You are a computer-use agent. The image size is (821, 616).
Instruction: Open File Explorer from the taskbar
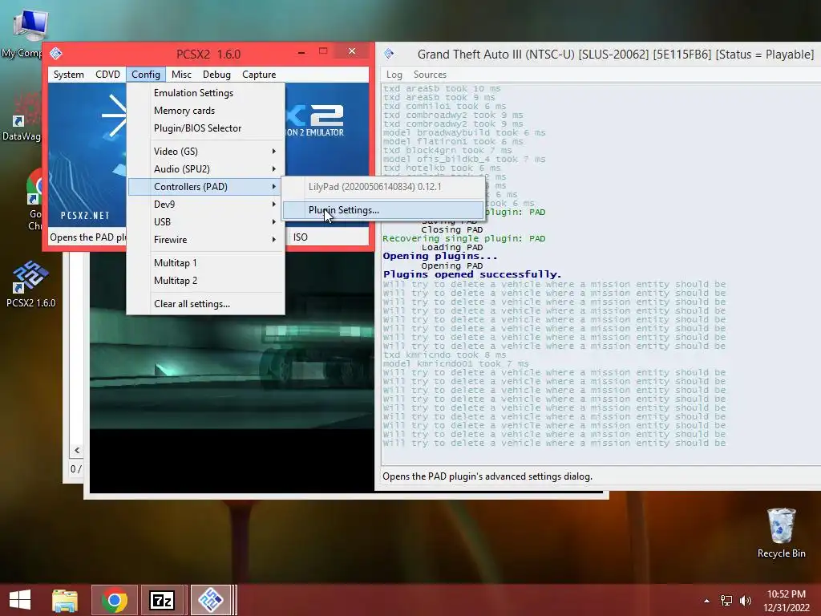(x=65, y=600)
